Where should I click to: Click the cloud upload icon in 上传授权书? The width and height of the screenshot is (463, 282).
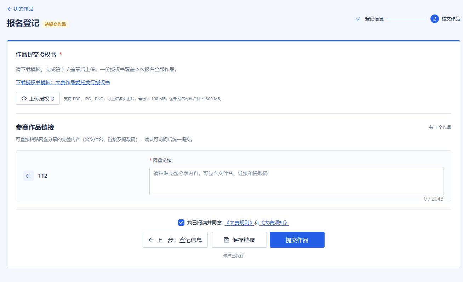coord(24,98)
